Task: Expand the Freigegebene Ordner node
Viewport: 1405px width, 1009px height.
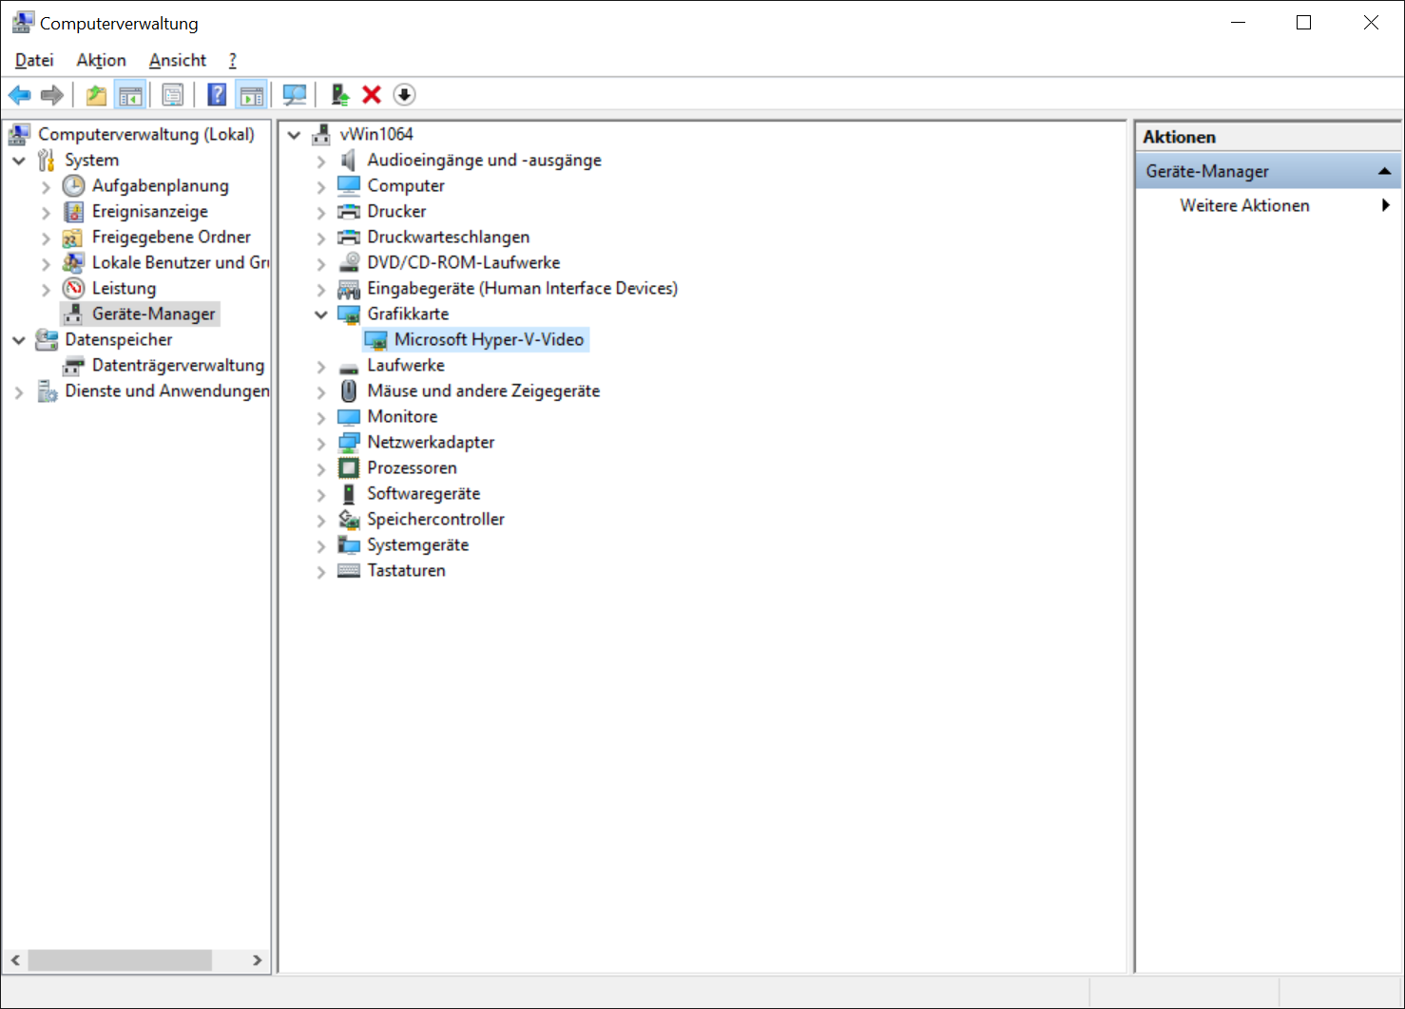Action: pyautogui.click(x=46, y=238)
